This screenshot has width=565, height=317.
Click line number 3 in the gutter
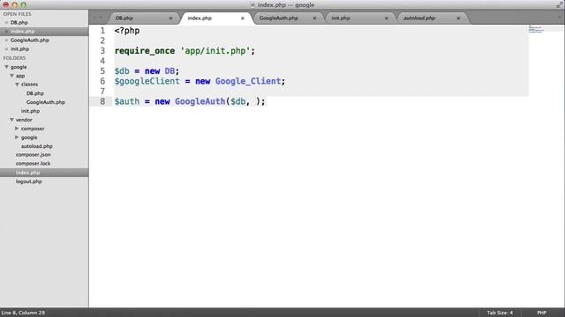102,51
